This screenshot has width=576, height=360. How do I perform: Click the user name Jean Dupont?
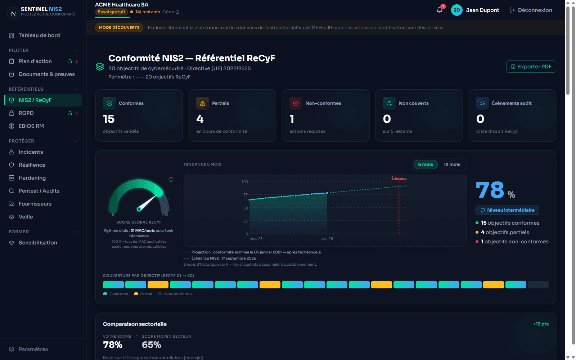482,10
